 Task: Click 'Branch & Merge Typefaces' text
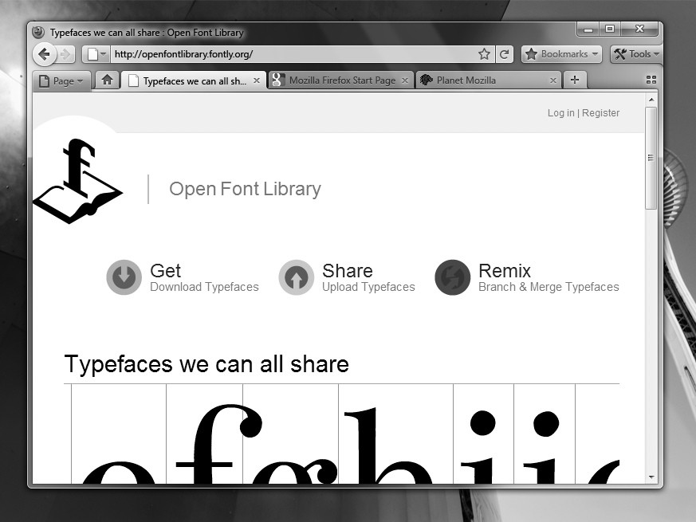[549, 287]
